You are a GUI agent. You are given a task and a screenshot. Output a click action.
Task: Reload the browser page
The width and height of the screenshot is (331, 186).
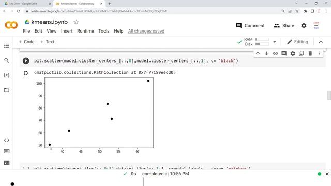(x=19, y=11)
